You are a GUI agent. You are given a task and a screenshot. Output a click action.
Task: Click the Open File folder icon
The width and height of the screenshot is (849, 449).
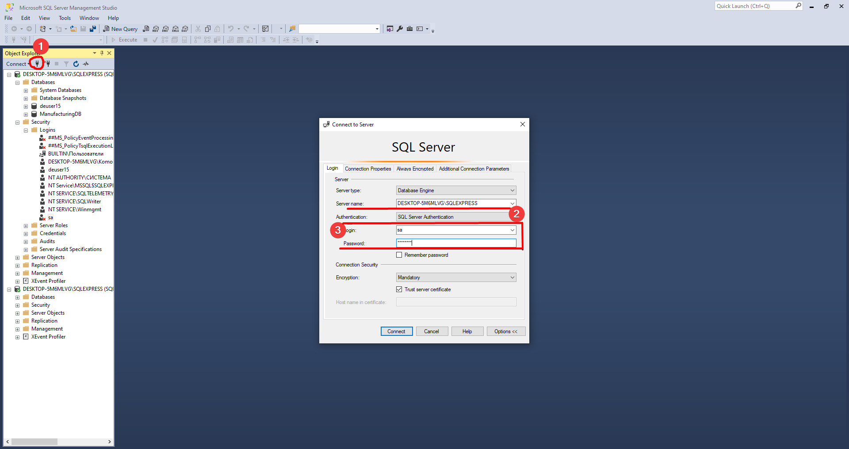pos(73,29)
